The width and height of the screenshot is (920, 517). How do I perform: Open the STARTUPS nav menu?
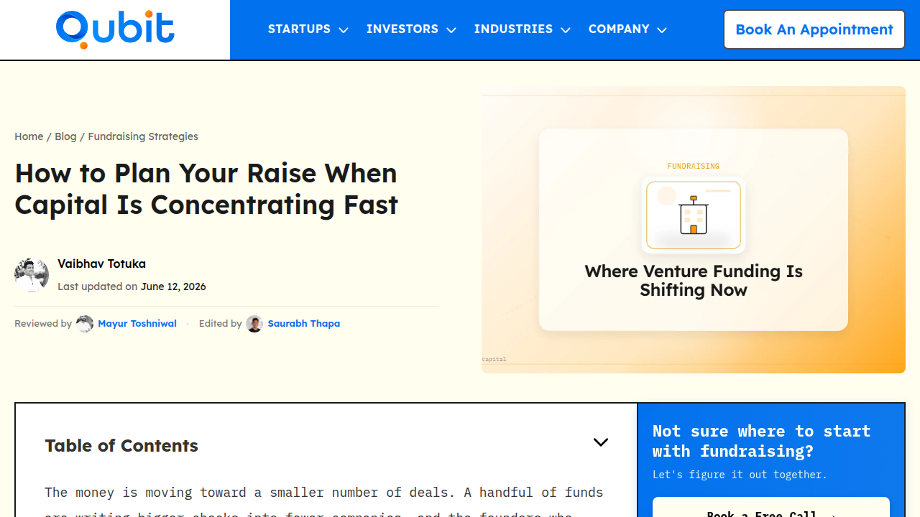tap(300, 29)
